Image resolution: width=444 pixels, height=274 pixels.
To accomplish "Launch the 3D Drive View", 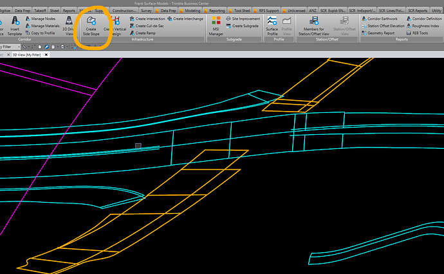I will point(68,26).
